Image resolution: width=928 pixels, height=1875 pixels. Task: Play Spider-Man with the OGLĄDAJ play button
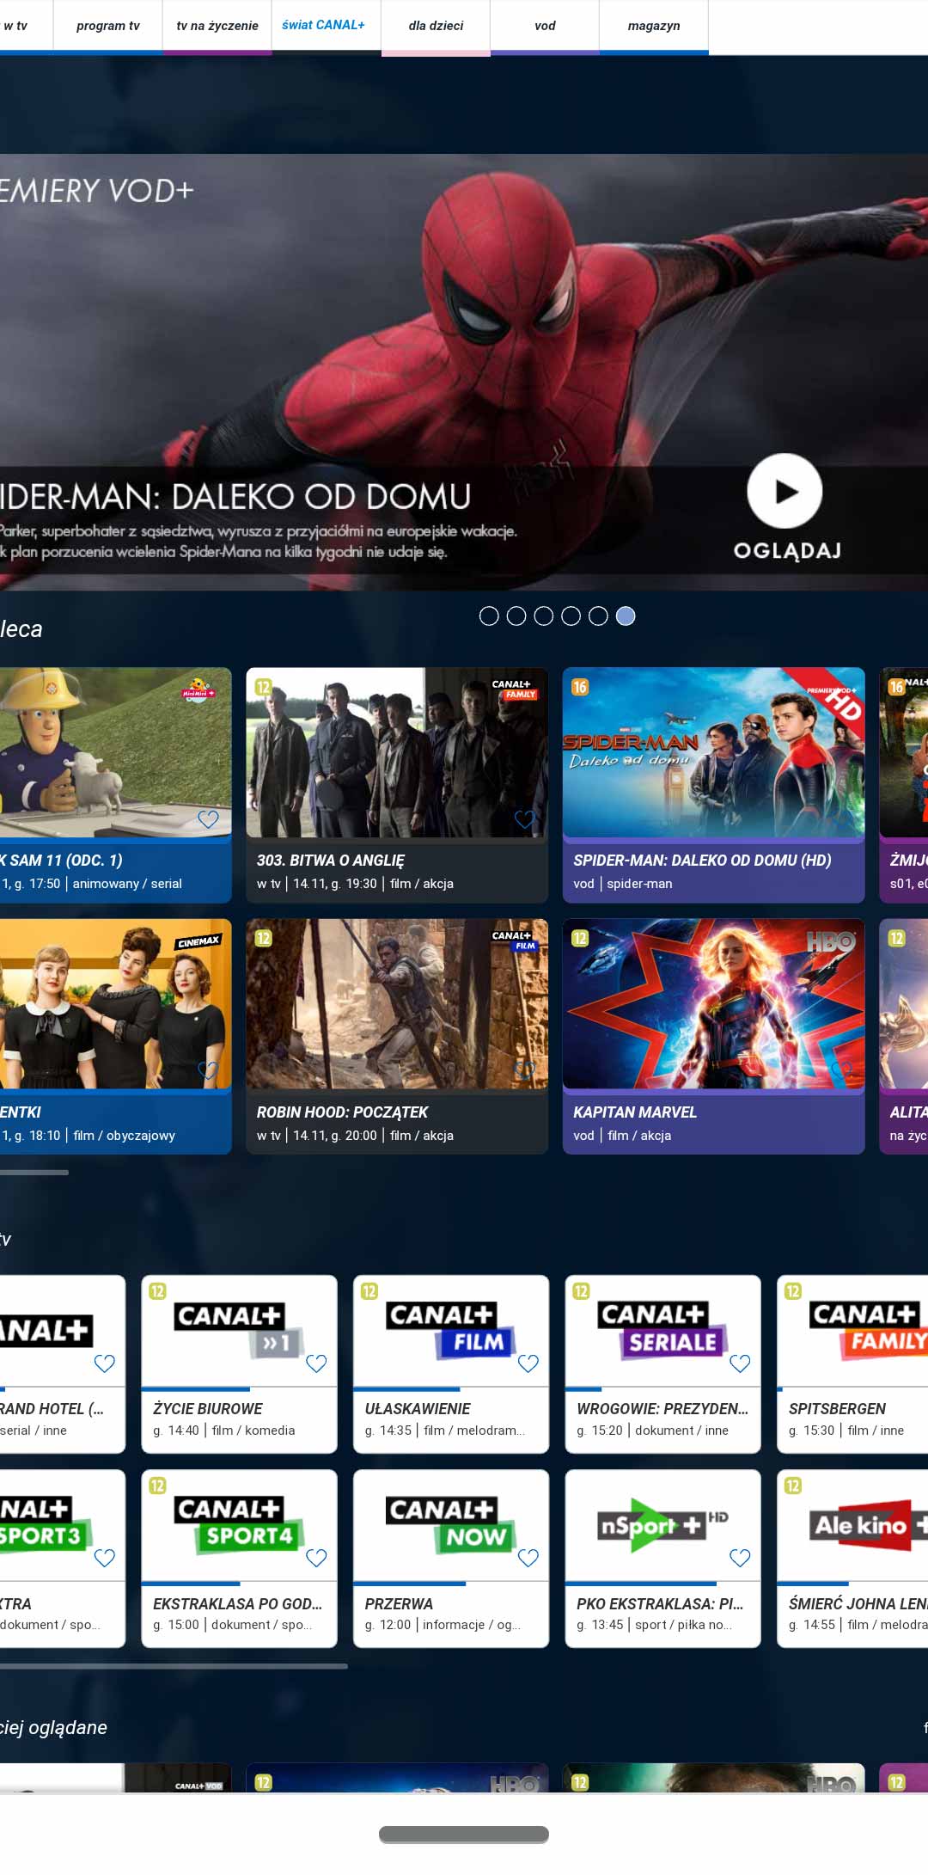785,491
